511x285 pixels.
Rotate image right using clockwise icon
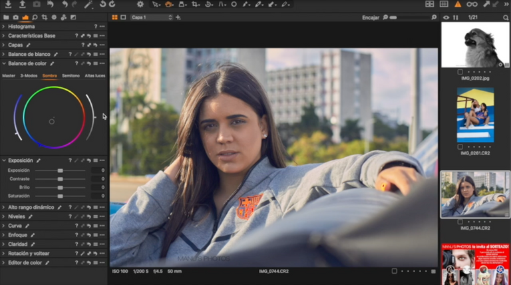pos(112,4)
